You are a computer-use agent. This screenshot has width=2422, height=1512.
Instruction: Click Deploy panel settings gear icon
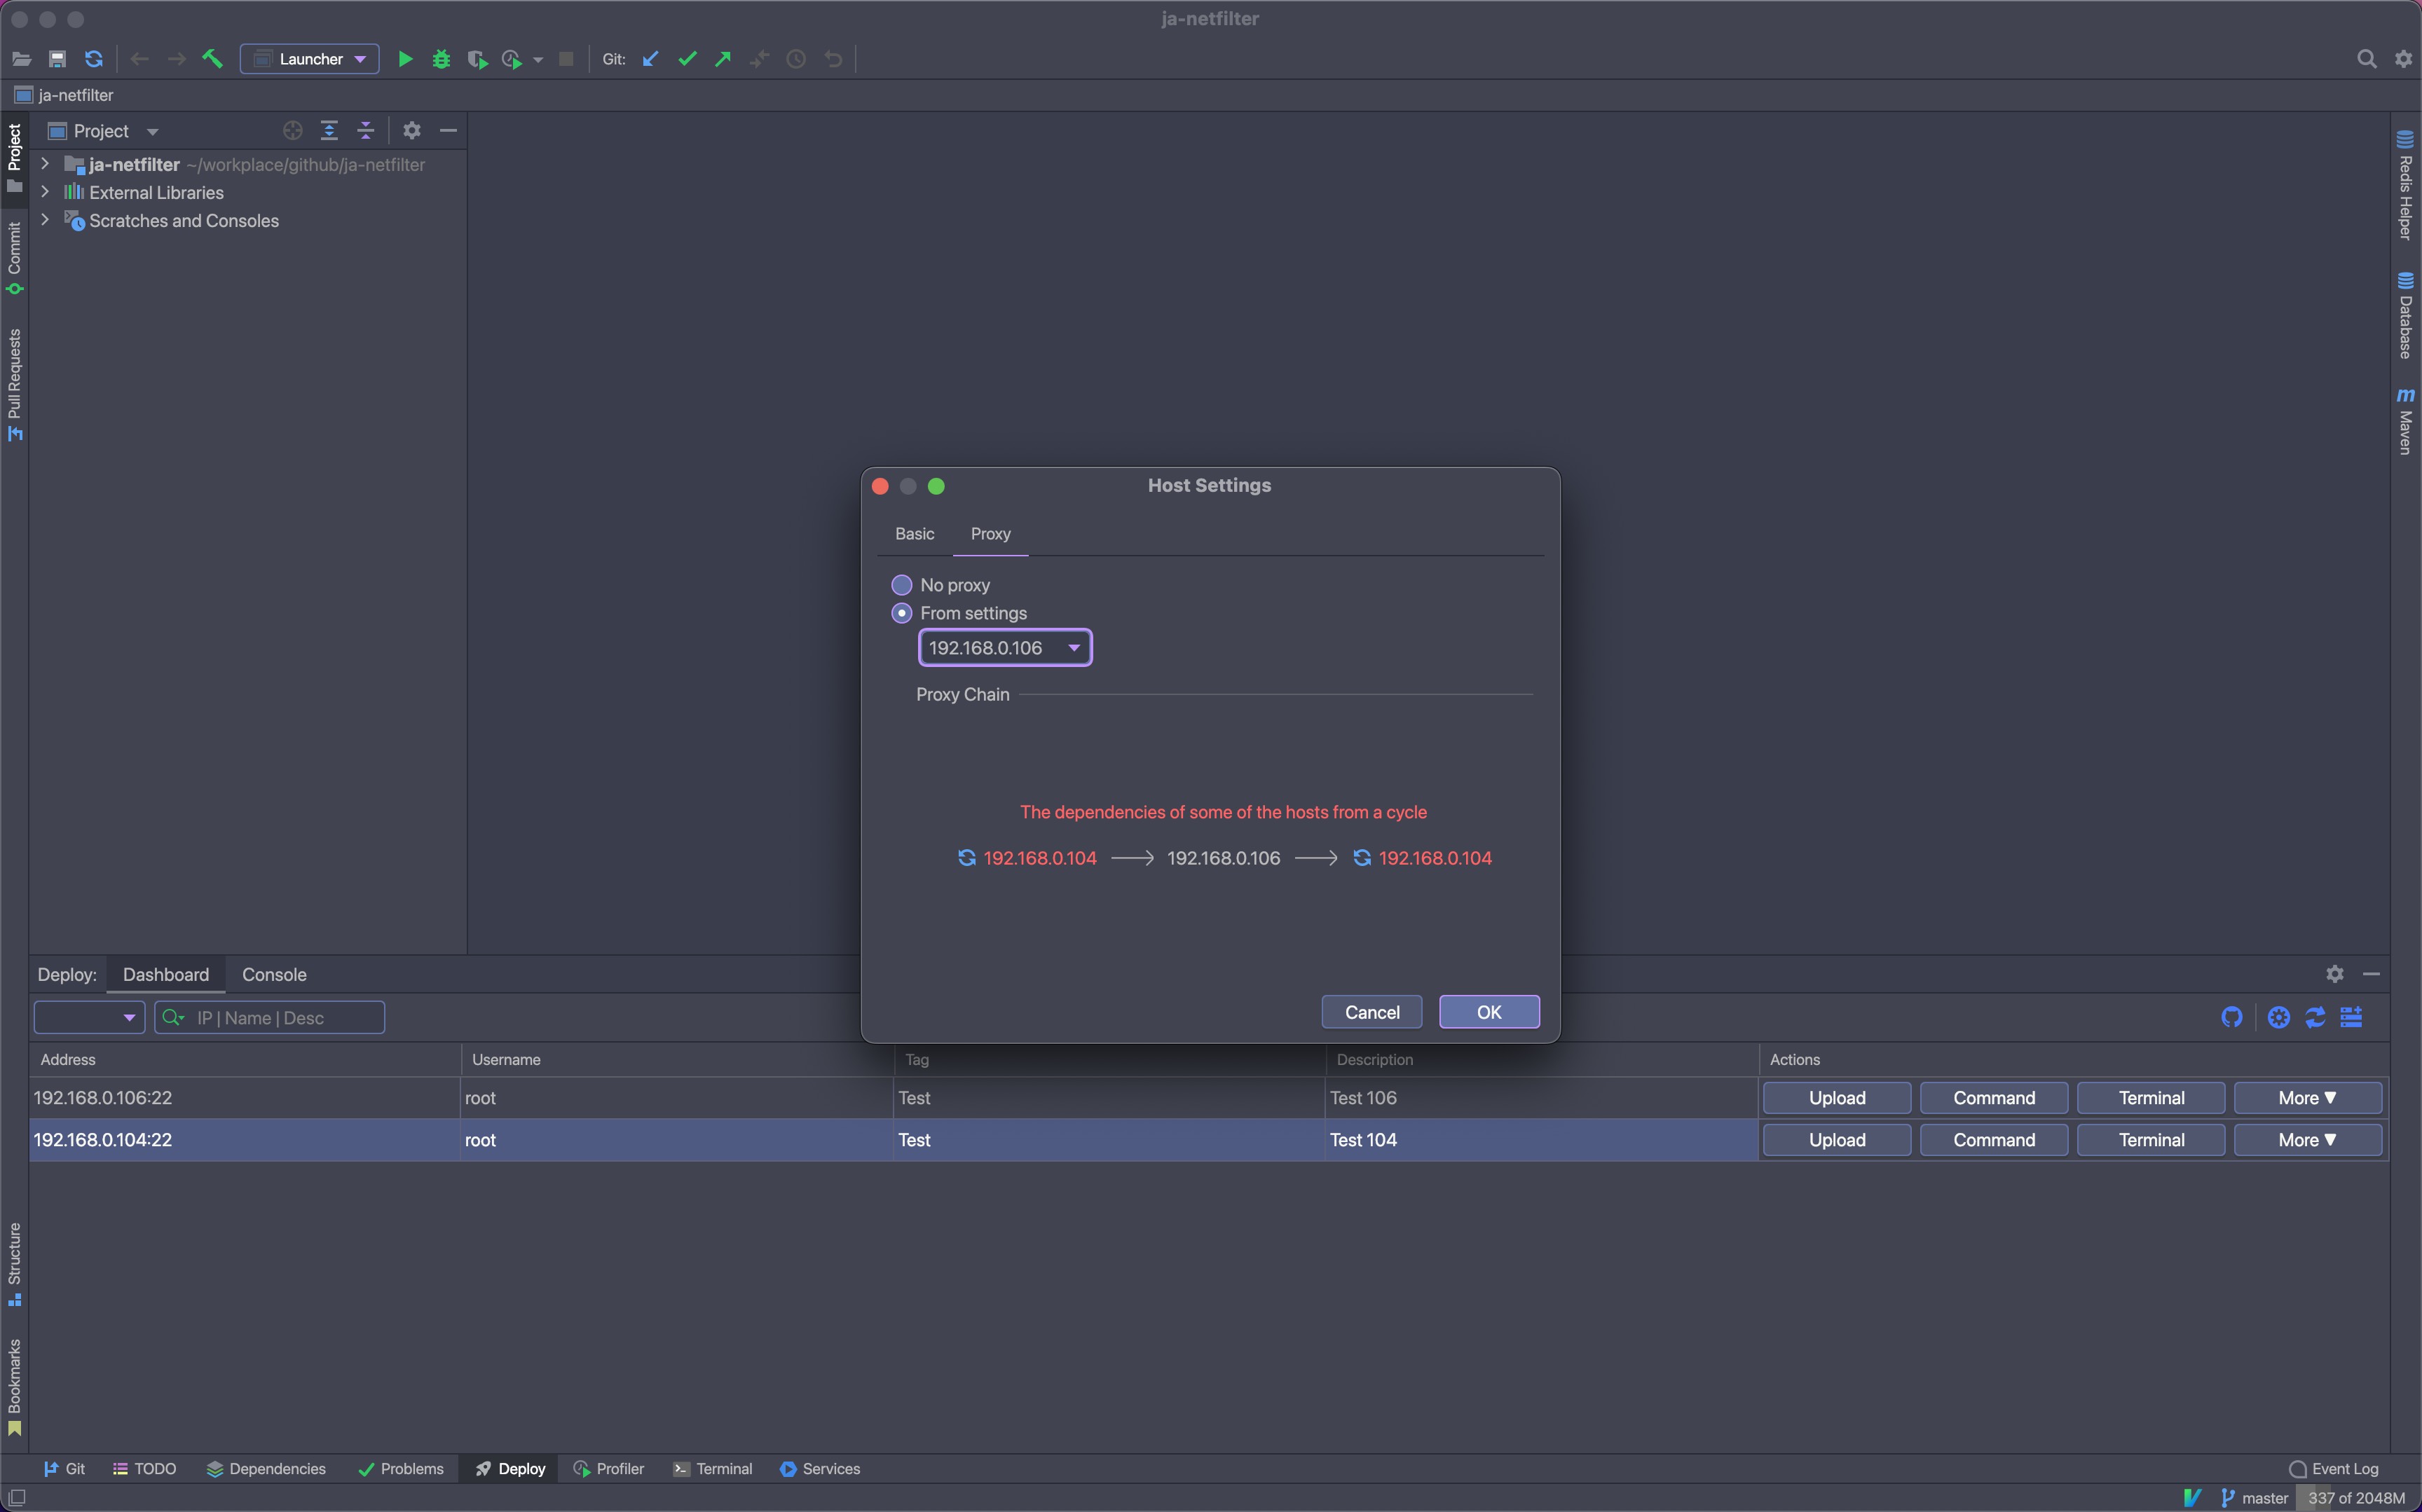2334,974
